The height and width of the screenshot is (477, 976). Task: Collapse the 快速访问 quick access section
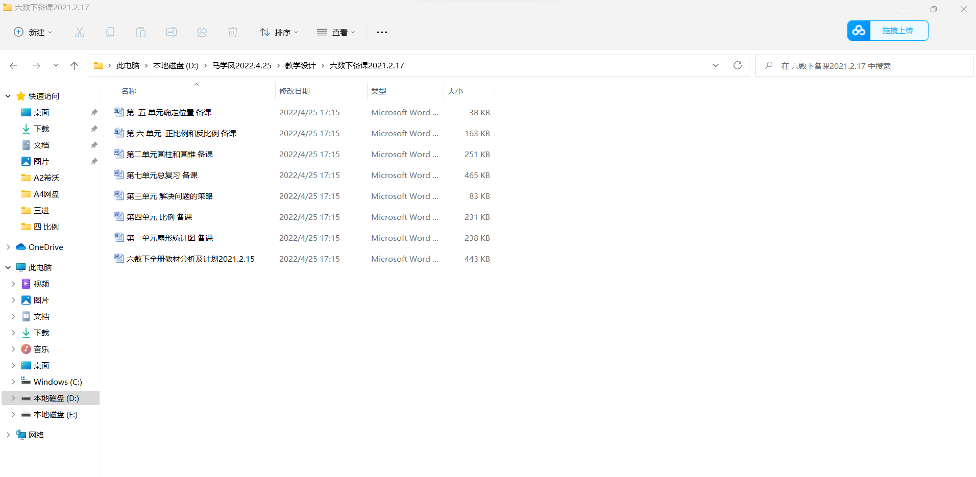(x=8, y=96)
